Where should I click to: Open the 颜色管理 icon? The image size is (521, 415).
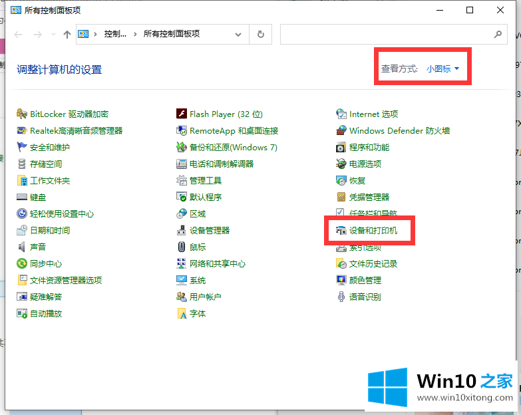[341, 280]
